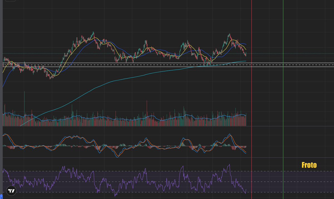Select the red vertical line drawing
334x199 pixels.
click(x=252, y=99)
